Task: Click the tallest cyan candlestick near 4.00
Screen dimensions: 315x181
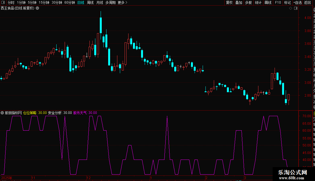Action: point(101,25)
